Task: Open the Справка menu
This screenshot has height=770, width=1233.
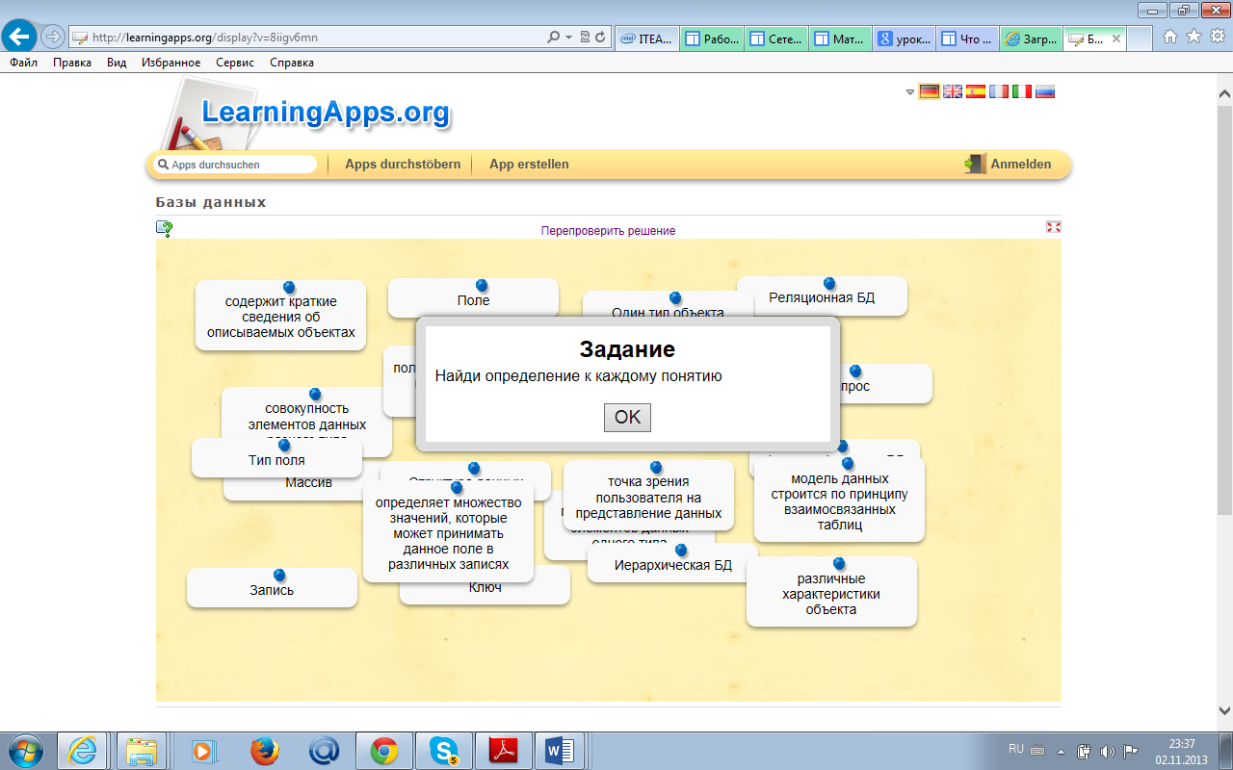Action: [x=291, y=63]
